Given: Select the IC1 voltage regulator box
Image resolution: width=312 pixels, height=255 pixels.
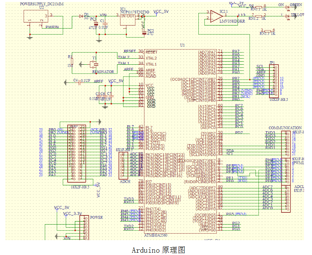Looking at the screenshot, I should [x=128, y=20].
